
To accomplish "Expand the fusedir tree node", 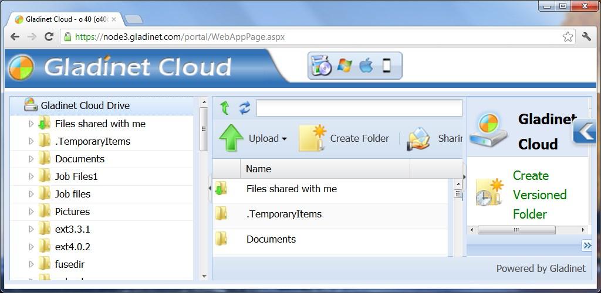I will (x=32, y=264).
